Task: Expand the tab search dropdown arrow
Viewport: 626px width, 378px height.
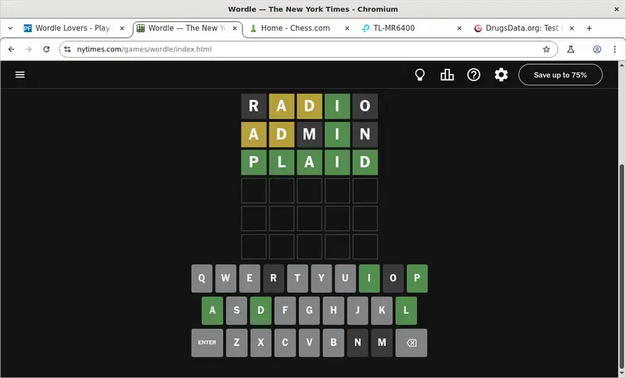Action: [10, 28]
